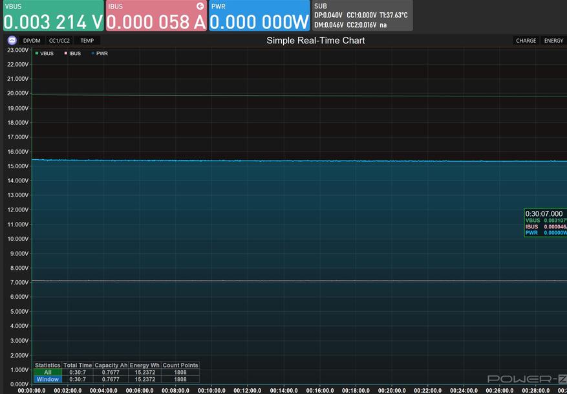The image size is (567, 394).
Task: Click the Simple Real-Time Chart title
Action: click(316, 41)
